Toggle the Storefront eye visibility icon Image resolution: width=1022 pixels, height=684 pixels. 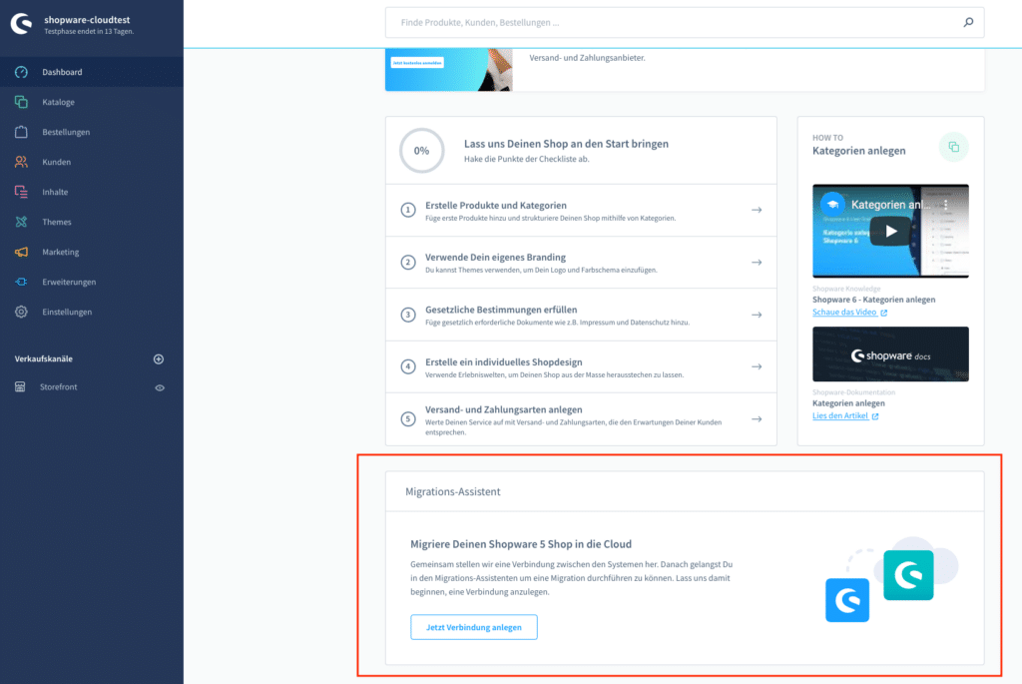(160, 387)
